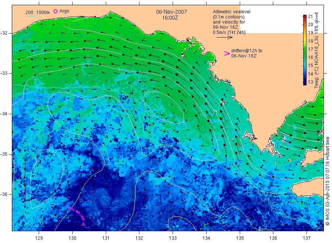Viewport: 332px width, 243px height.
Task: Click the 0.5m/s velocity scale arrow
Action: click(224, 38)
